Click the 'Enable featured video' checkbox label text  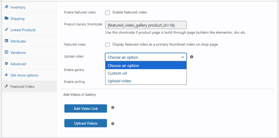click(130, 12)
